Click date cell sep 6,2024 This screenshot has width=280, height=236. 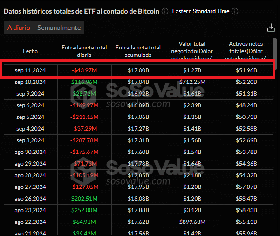tap(30, 105)
